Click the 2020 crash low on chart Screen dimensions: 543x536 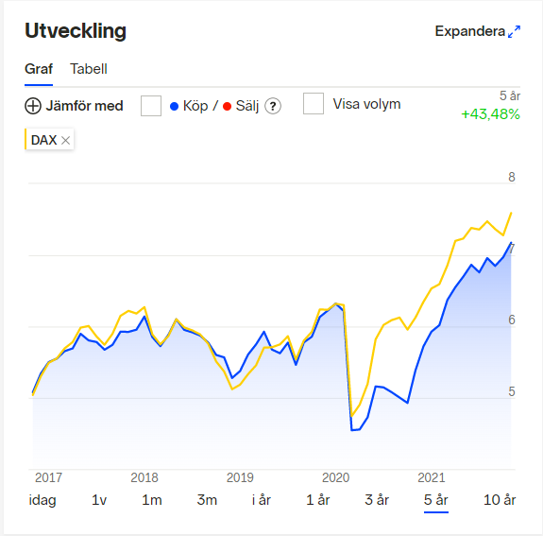(x=352, y=430)
